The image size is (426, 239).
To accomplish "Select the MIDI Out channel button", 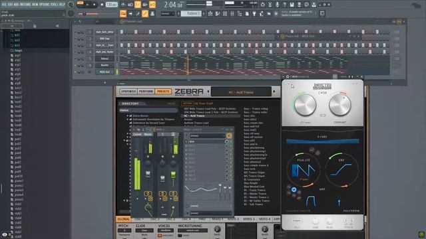I will [105, 72].
